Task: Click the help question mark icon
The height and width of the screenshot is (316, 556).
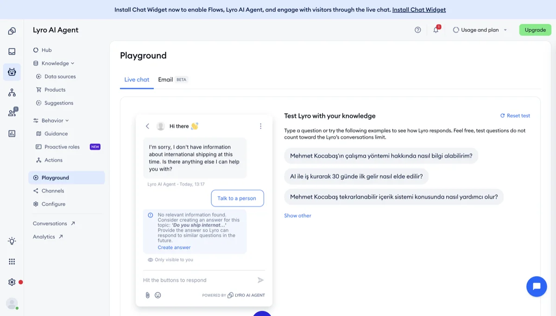Action: [418, 30]
